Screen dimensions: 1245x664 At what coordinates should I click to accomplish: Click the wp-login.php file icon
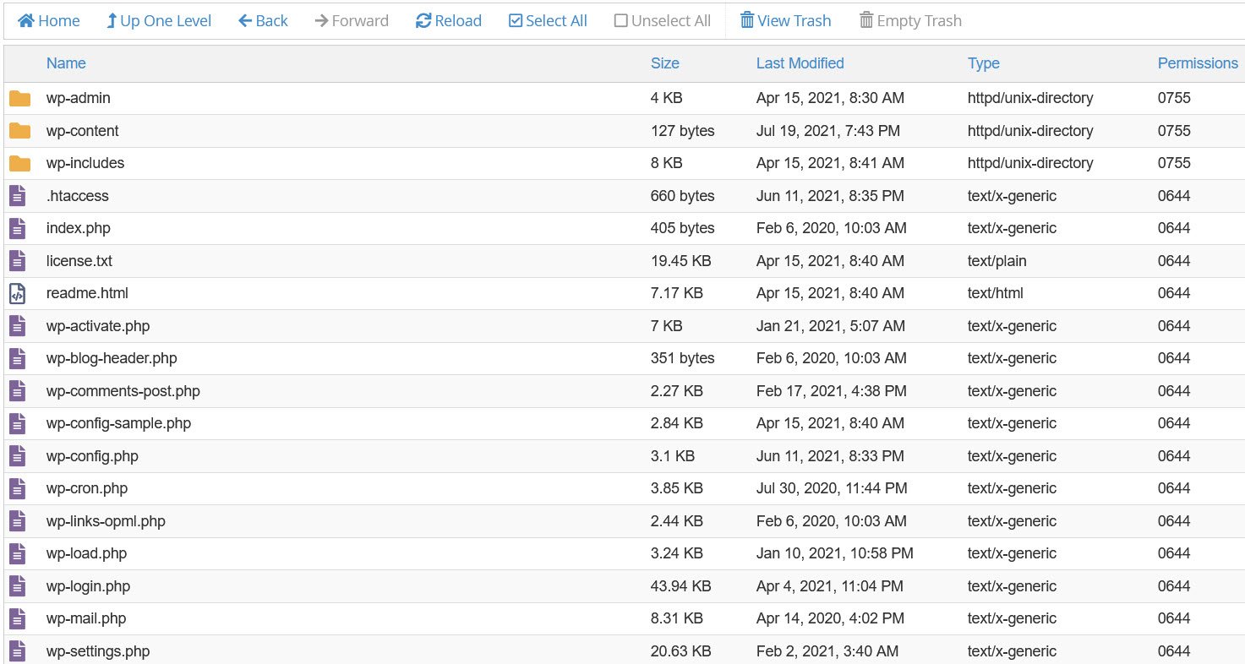18,586
